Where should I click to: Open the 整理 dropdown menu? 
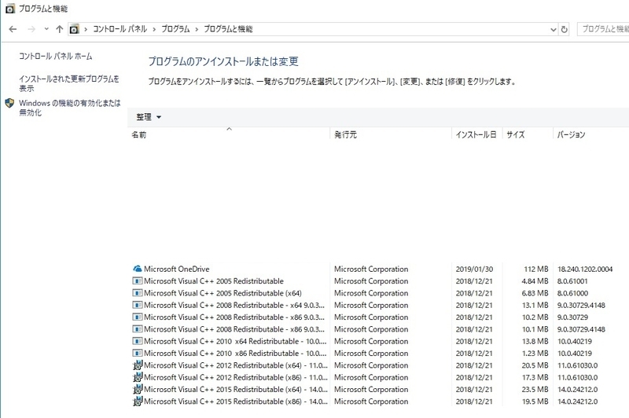(149, 117)
